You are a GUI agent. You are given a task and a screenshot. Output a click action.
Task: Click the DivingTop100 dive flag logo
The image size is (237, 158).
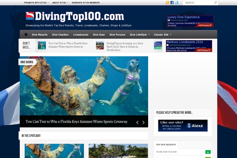[x=30, y=16]
